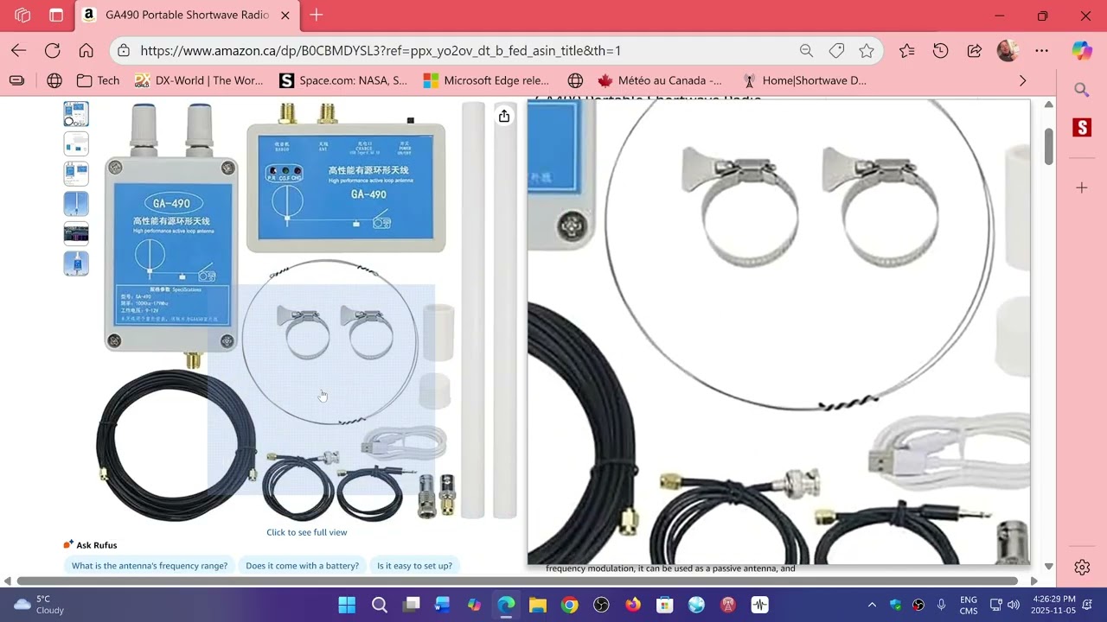Click the horizontal page scrollbar
Viewport: 1107px width, 622px height.
pyautogui.click(x=517, y=581)
